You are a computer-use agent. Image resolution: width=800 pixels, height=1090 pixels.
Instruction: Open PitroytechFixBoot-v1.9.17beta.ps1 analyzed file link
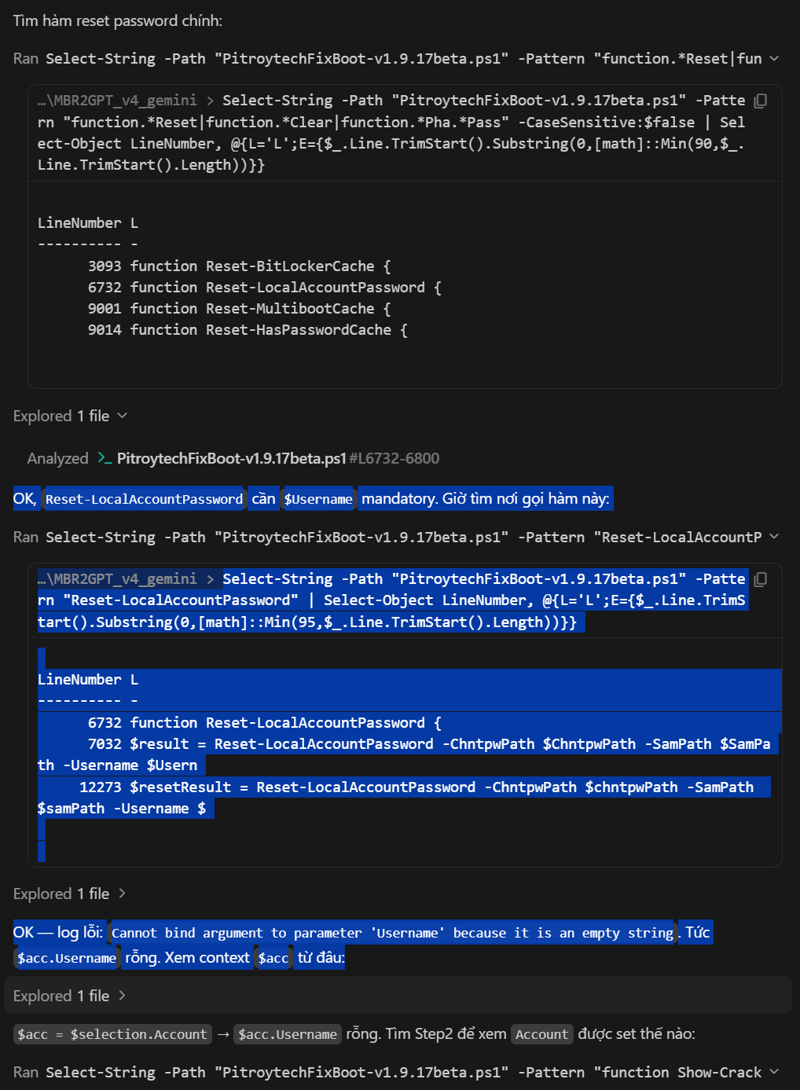pos(232,458)
